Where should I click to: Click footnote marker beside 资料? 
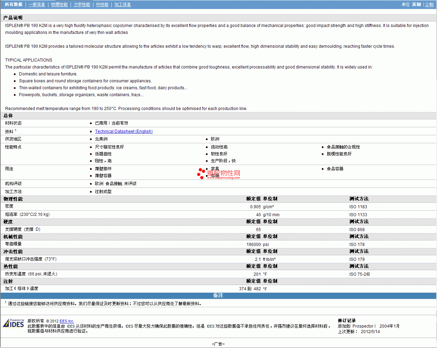16,130
